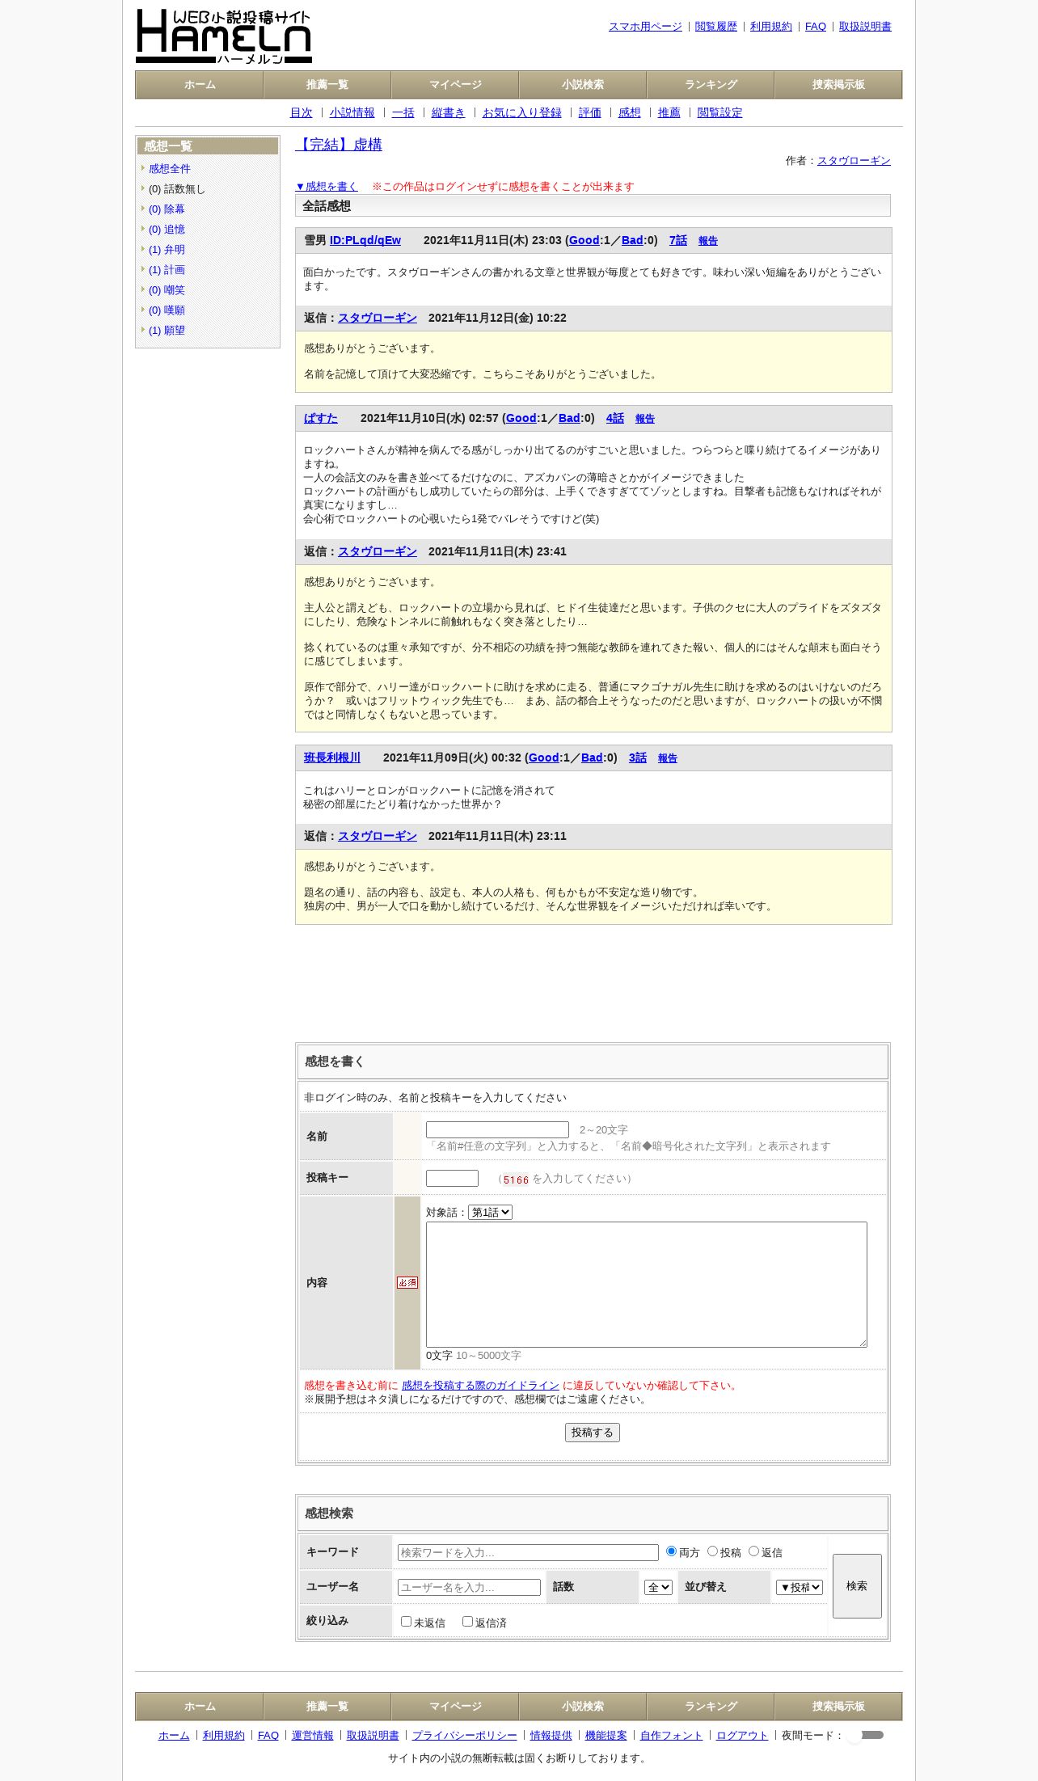Open ホーム in top navigation bar

pos(200,85)
